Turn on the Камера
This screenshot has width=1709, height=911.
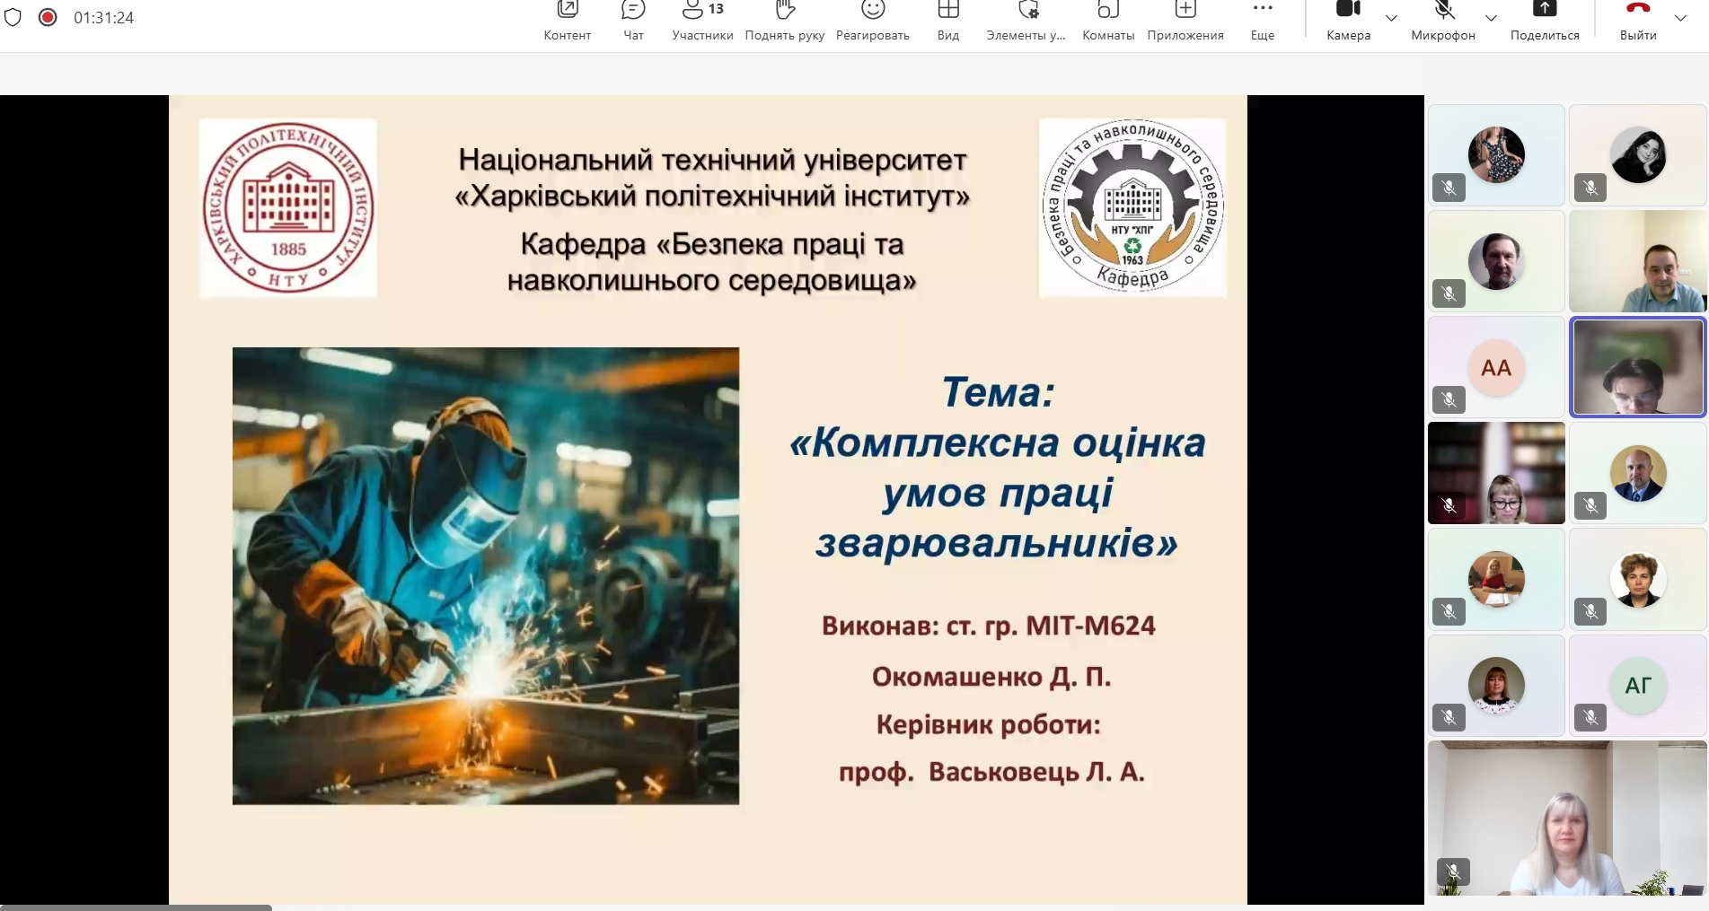click(1349, 22)
